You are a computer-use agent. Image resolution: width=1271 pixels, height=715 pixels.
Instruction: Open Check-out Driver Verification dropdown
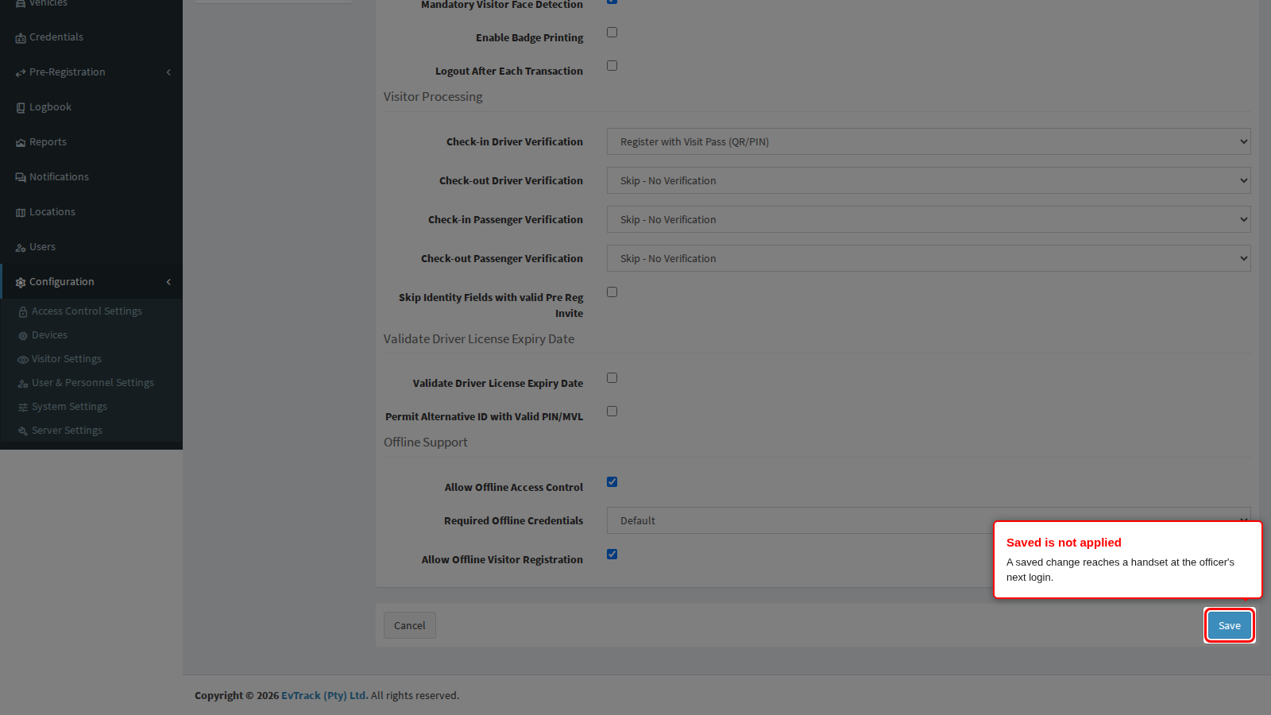929,181
